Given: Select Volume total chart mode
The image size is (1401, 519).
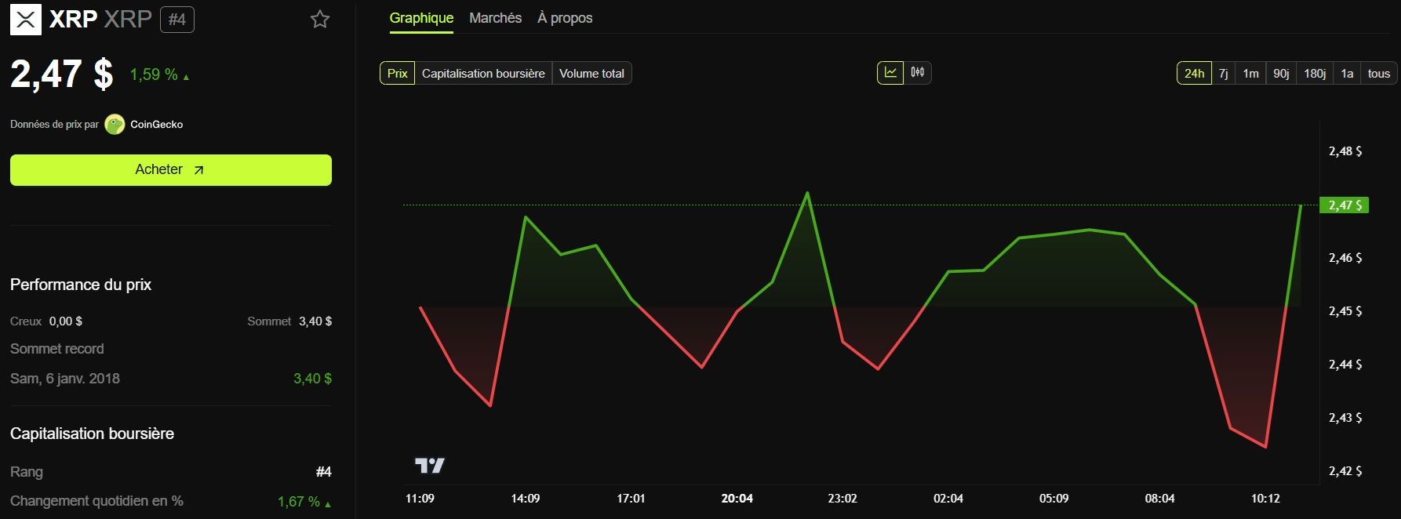Looking at the screenshot, I should click(x=591, y=74).
